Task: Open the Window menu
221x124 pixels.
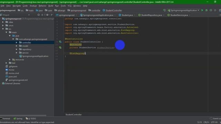Action: tap(77, 6)
